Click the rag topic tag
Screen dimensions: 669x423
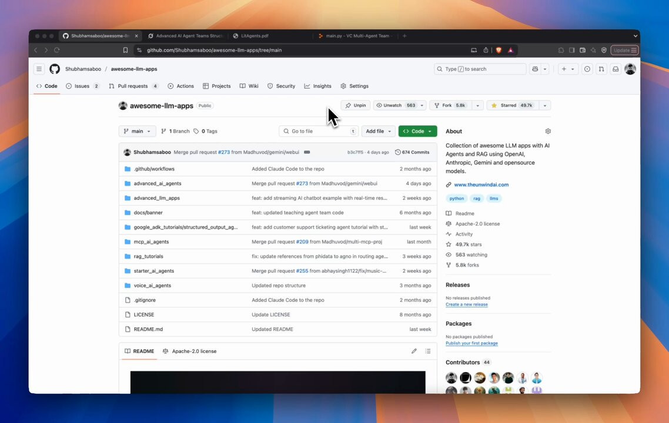click(x=477, y=199)
